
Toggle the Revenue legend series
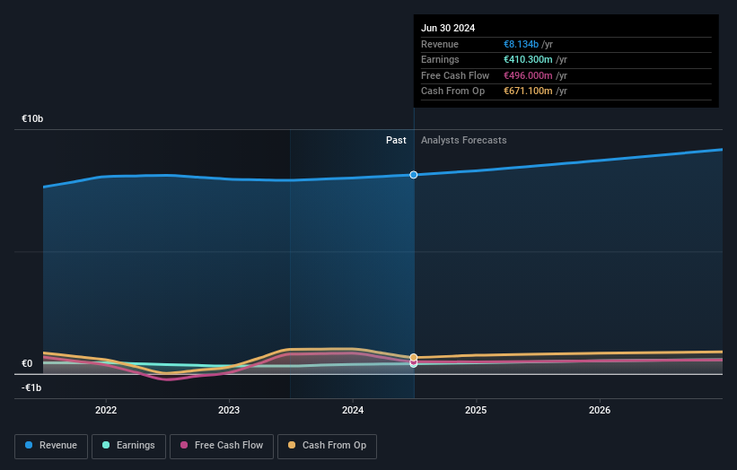pos(51,446)
